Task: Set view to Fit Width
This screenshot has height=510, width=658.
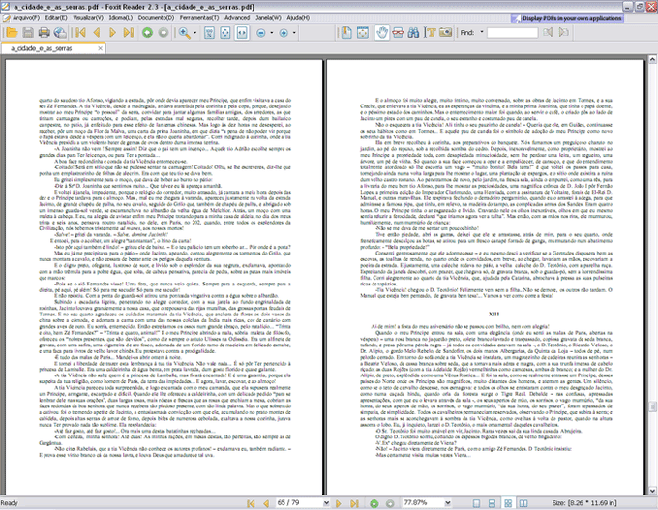Action: (242, 33)
